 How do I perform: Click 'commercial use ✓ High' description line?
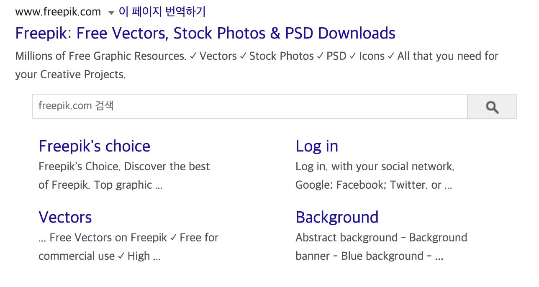coord(99,256)
